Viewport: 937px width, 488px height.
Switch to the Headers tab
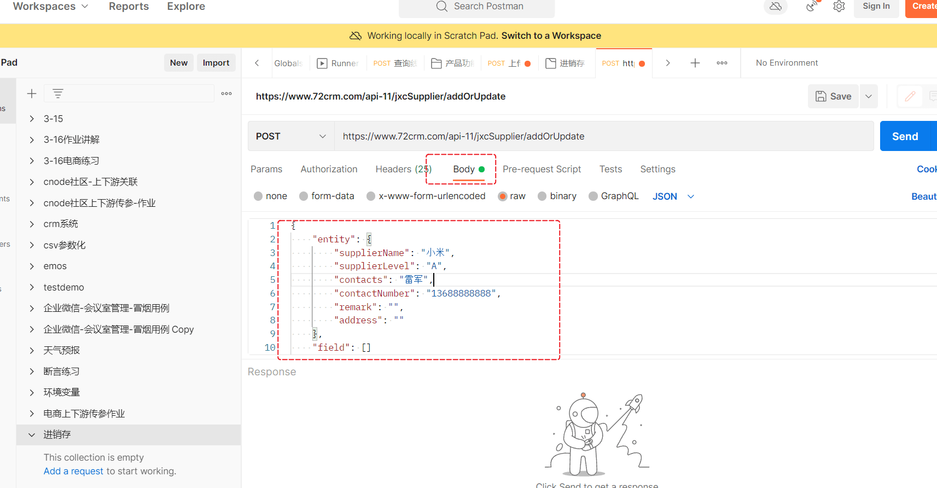(x=404, y=169)
